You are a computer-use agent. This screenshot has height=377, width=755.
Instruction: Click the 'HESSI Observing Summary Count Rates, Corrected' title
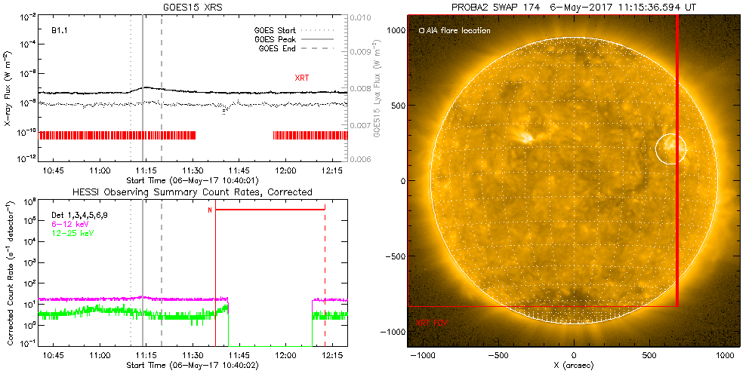click(x=193, y=192)
